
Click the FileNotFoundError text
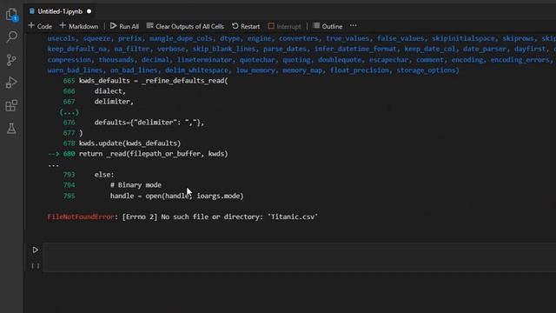[x=81, y=216]
